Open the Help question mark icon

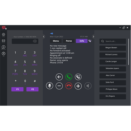(4, 53)
